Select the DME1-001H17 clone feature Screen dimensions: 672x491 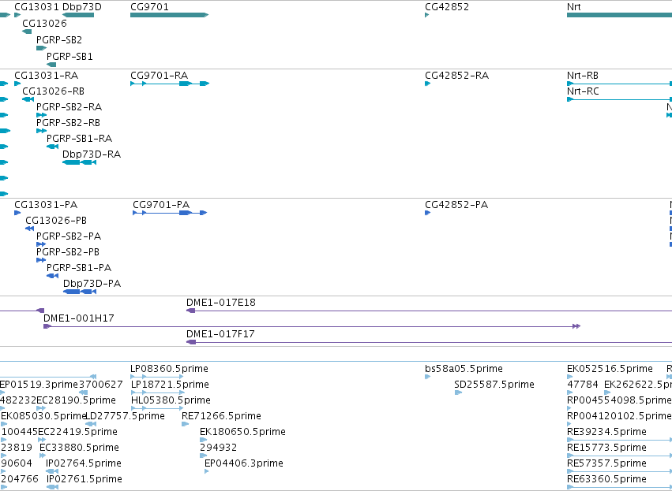312,326
